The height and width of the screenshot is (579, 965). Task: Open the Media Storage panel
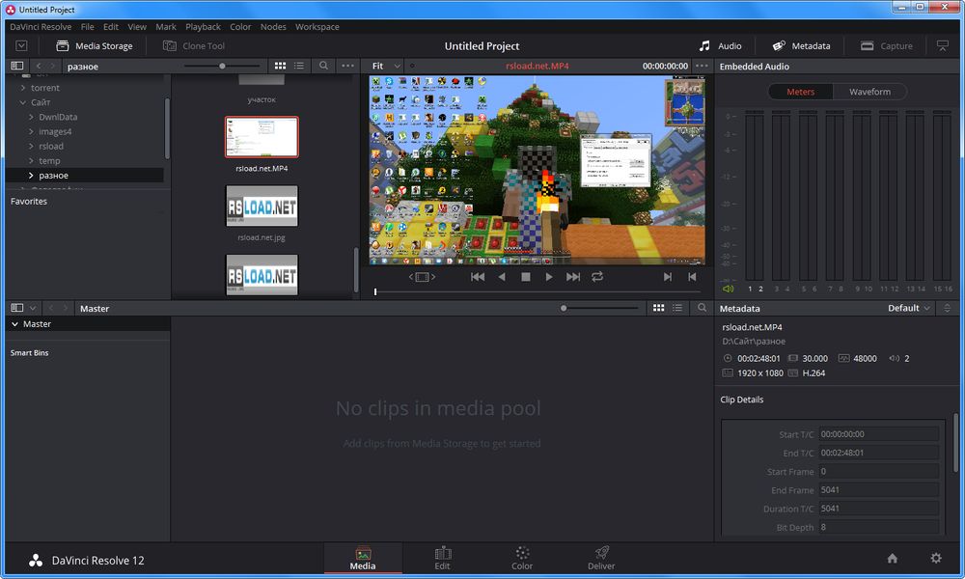tap(96, 45)
